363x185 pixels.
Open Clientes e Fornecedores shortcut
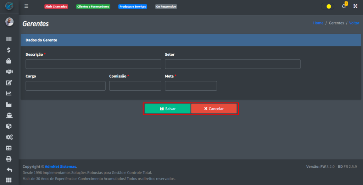[x=93, y=7]
